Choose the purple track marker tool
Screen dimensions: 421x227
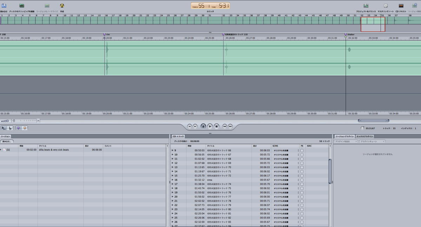click(19, 128)
